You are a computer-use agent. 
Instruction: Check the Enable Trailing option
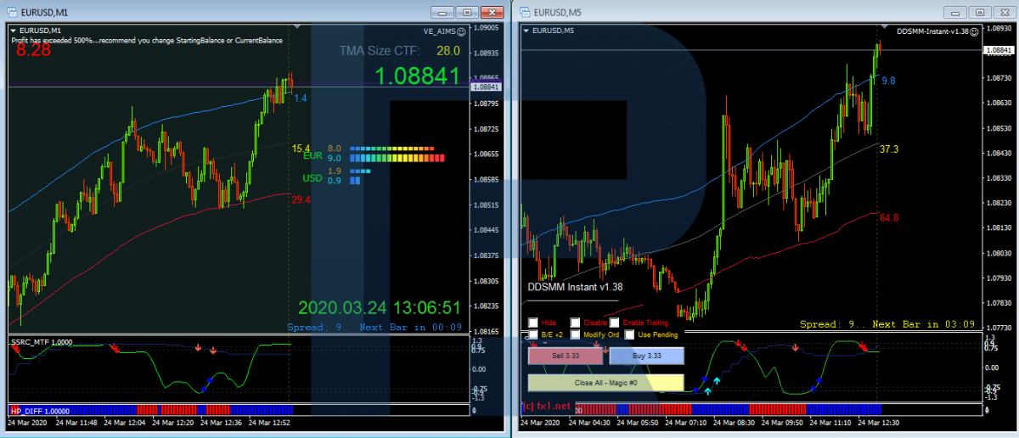pos(615,323)
